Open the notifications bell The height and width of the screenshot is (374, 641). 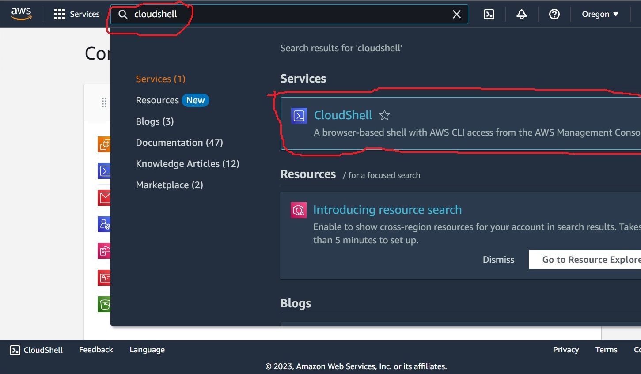522,14
